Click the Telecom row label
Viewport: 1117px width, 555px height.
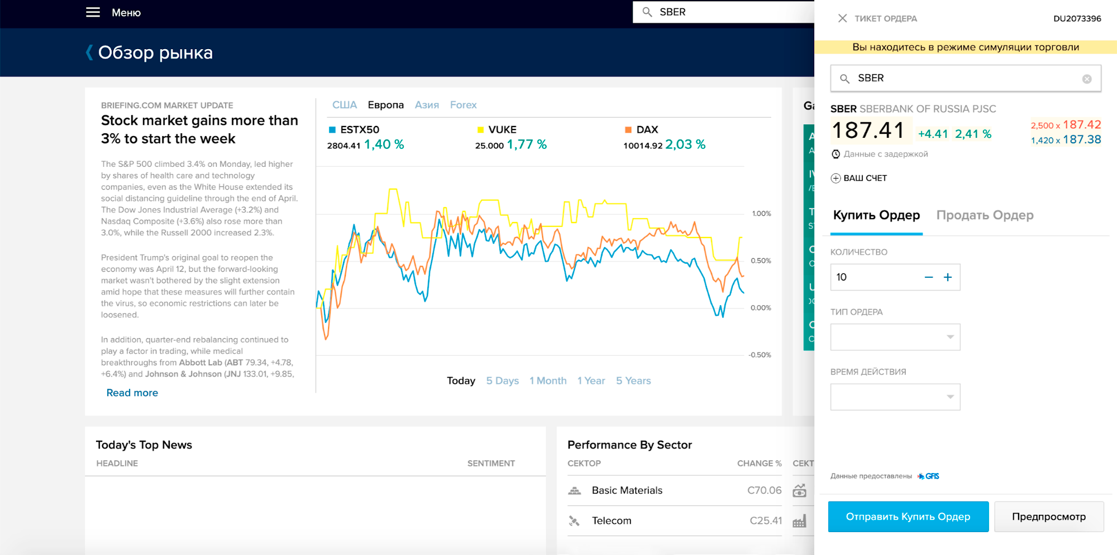(x=612, y=521)
